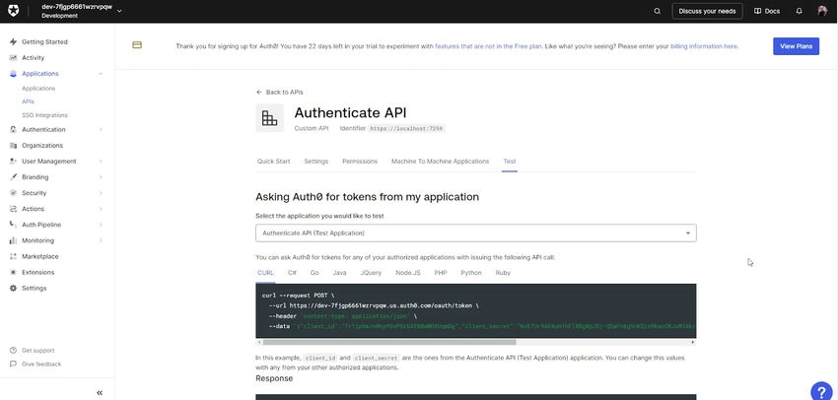Click the Auth Pipeline icon
This screenshot has height=400, width=838.
click(x=14, y=225)
